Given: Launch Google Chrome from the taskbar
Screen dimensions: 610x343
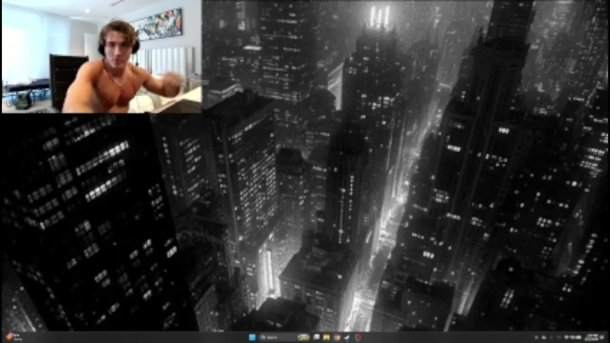Looking at the screenshot, I should click(337, 337).
